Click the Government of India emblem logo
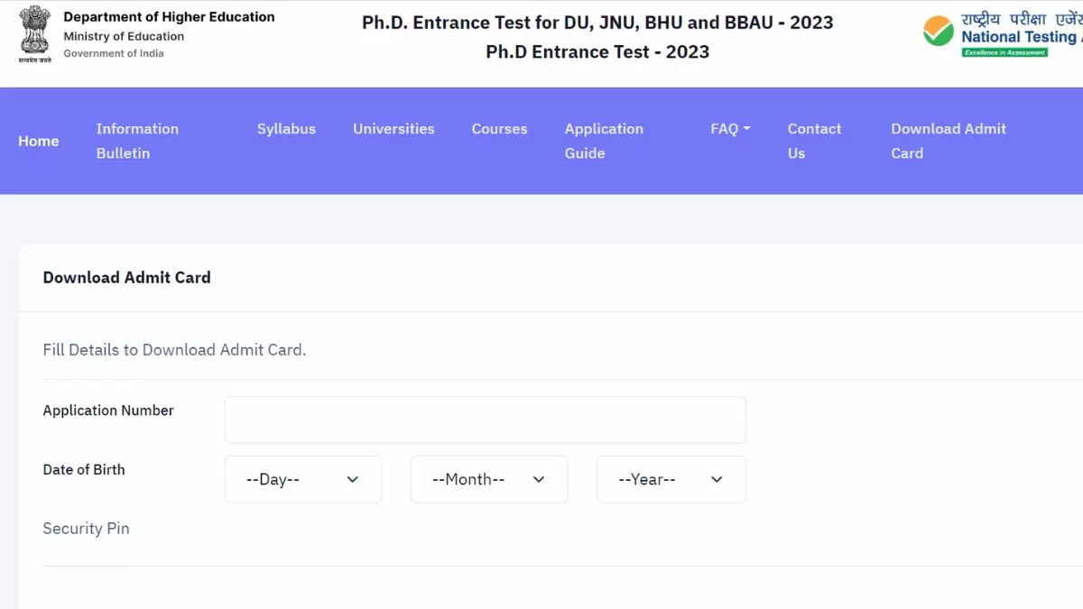Screen dimensions: 1083x609 tap(35, 34)
